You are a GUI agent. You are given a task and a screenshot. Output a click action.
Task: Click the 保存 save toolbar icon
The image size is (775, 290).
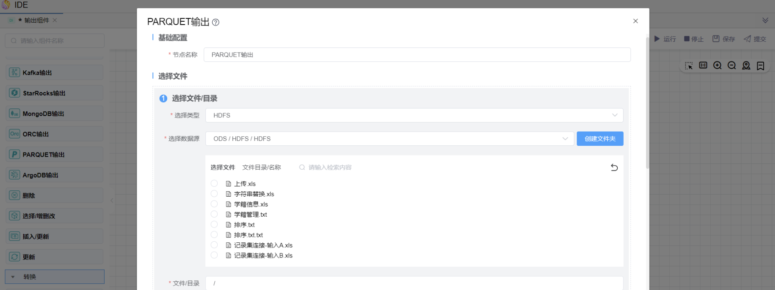tap(716, 39)
